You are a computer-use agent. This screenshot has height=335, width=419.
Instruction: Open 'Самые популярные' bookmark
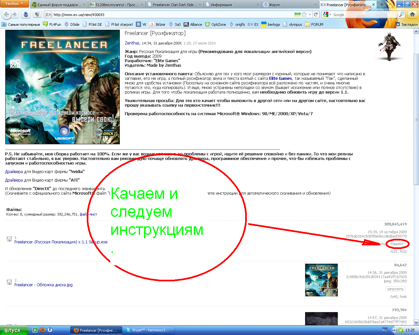[21, 24]
